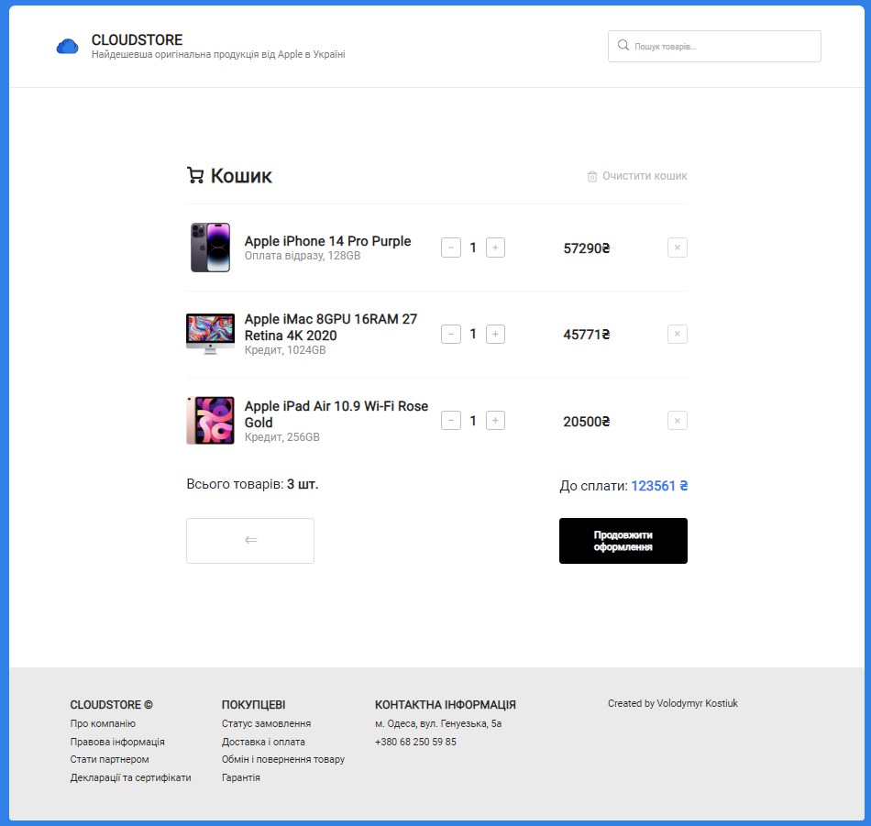Image resolution: width=871 pixels, height=826 pixels.
Task: Click the total 123561 ₴ amount
Action: [659, 486]
